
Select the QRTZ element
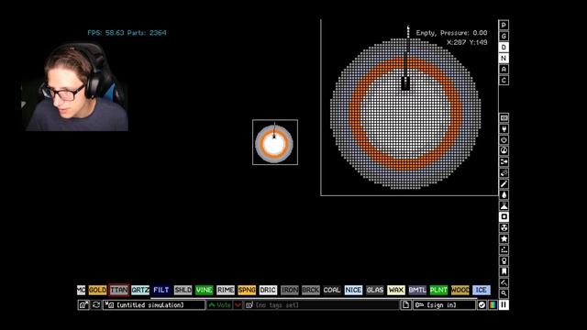click(140, 290)
